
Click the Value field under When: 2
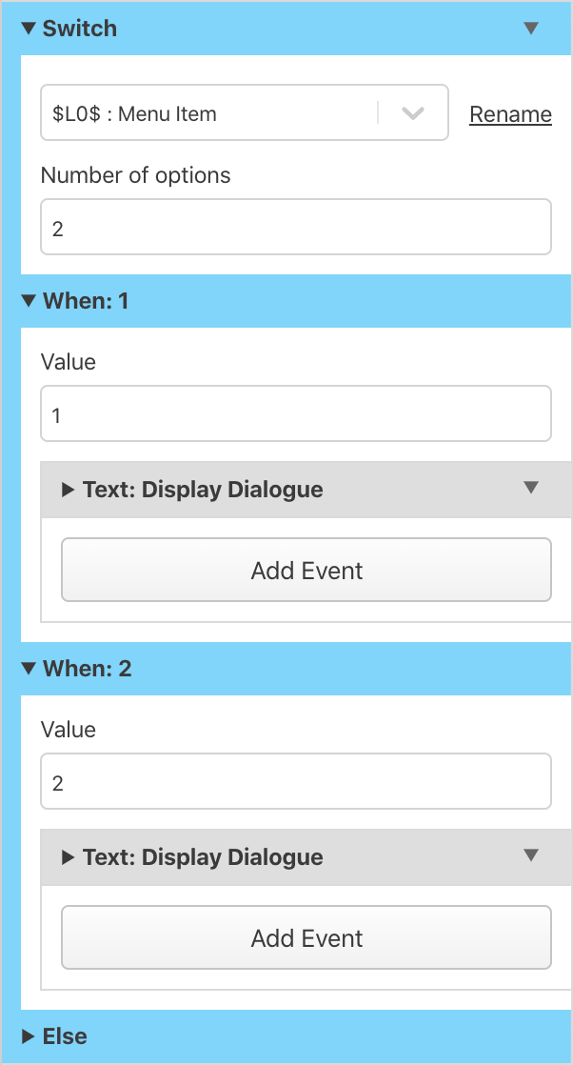295,781
